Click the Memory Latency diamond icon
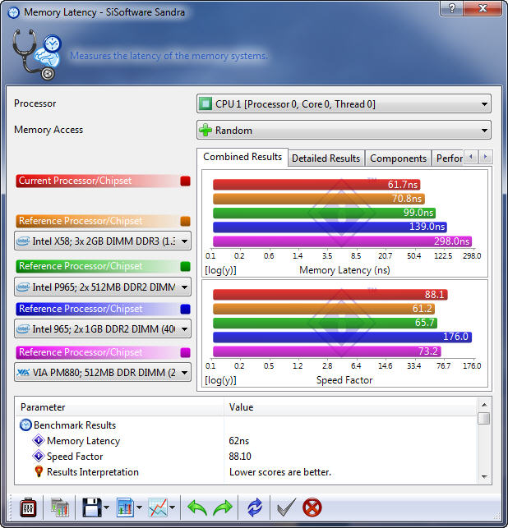The height and width of the screenshot is (528, 508). (39, 440)
